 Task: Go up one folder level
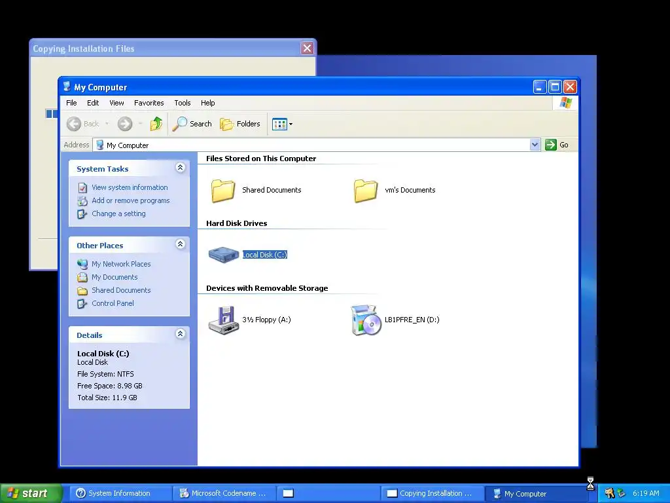(x=156, y=124)
